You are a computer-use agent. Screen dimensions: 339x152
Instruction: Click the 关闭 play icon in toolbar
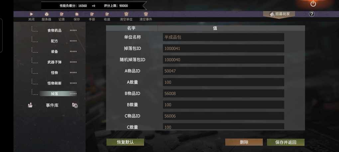tap(32, 14)
